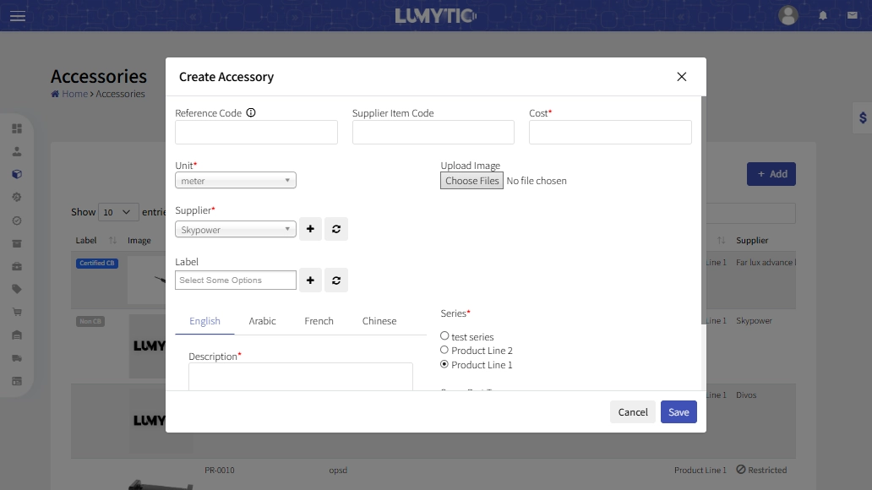Screen dimensions: 872x490
Task: Click the Save button
Action: (x=679, y=412)
